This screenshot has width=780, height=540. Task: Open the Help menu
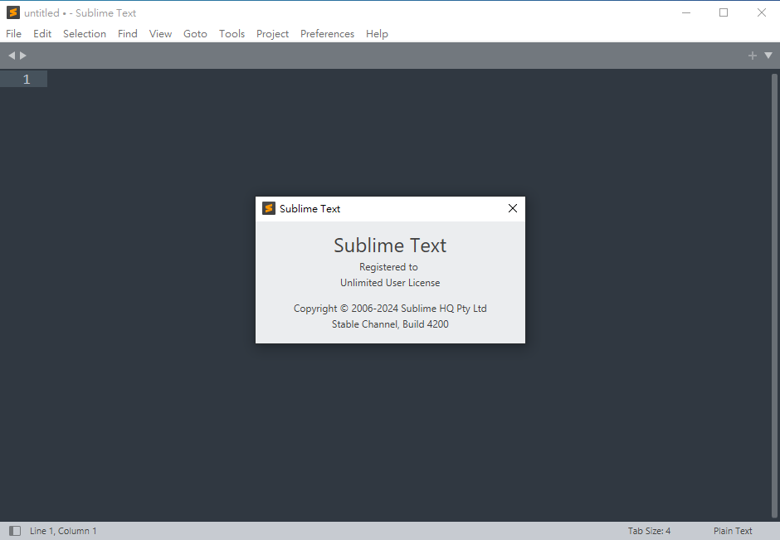(377, 34)
